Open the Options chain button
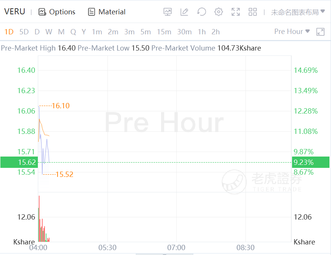 point(57,12)
